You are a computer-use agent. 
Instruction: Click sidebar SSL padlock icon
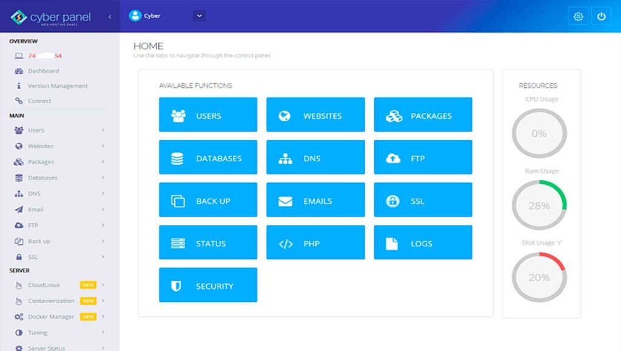click(x=19, y=257)
